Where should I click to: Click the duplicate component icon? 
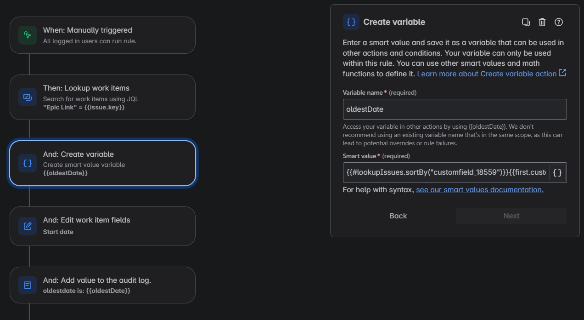pyautogui.click(x=526, y=22)
